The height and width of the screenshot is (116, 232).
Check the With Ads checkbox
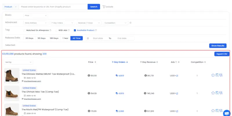(56, 30)
